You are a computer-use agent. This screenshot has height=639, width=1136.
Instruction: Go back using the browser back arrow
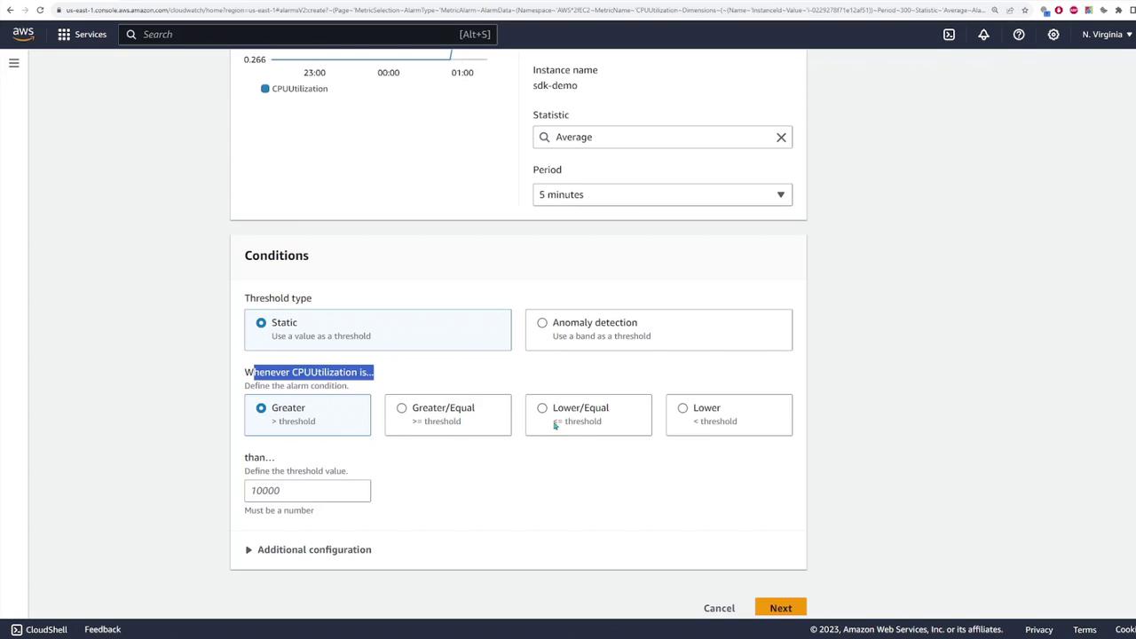(x=8, y=10)
